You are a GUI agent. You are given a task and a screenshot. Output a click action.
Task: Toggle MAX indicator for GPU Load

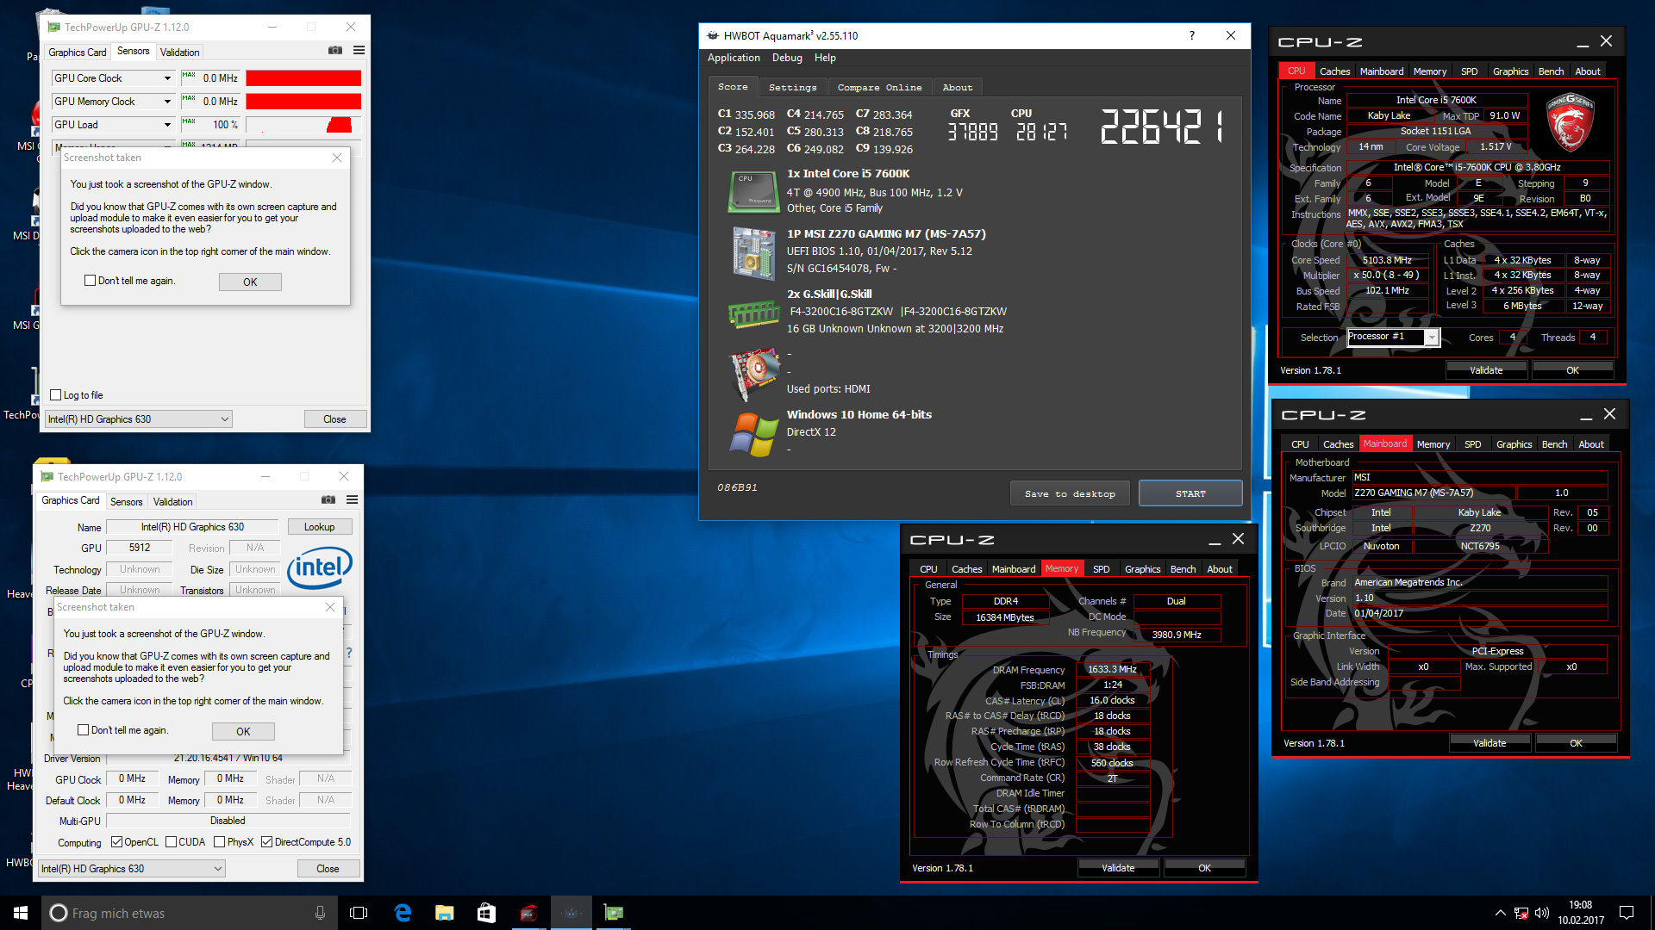(x=189, y=122)
